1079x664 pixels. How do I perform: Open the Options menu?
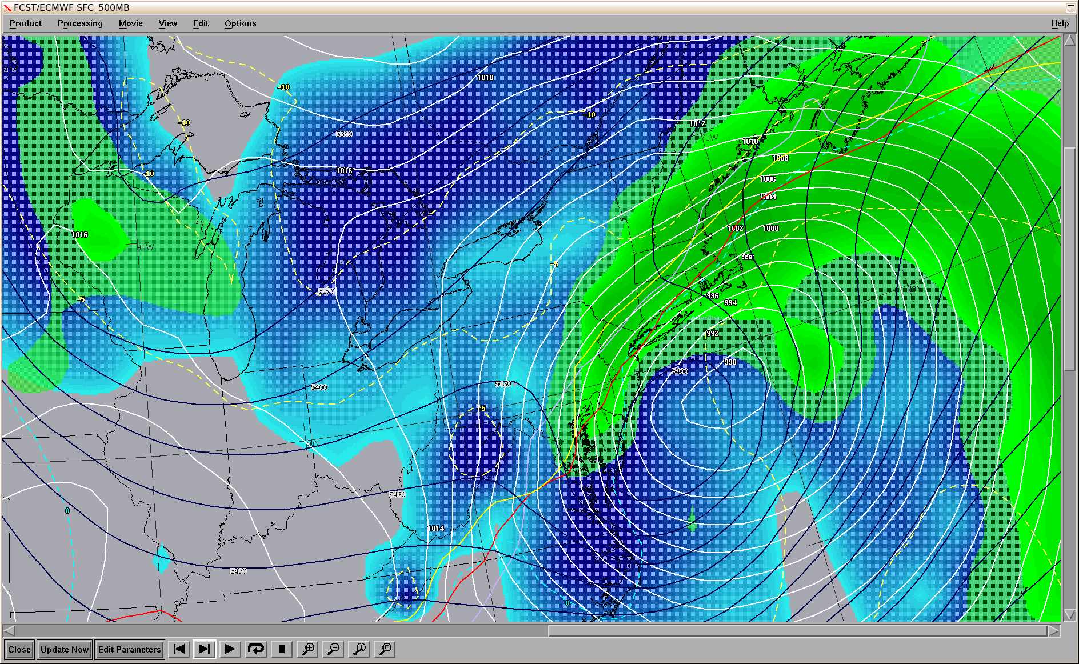[240, 23]
